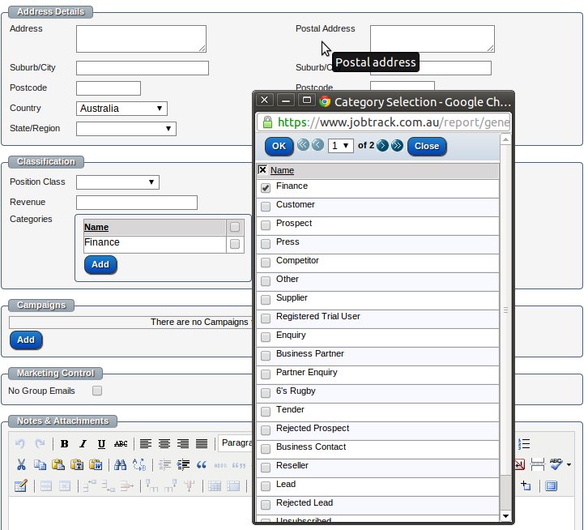The width and height of the screenshot is (588, 530).
Task: Click into the Revenue input field
Action: [136, 203]
